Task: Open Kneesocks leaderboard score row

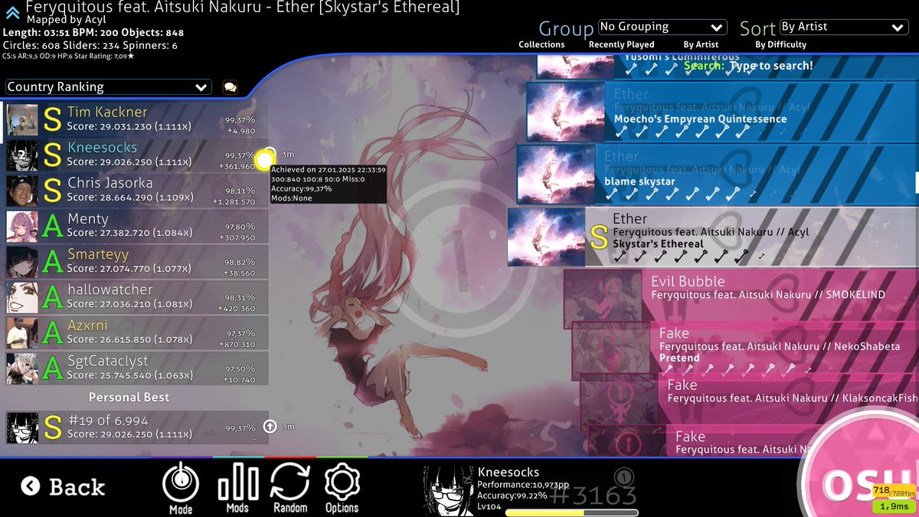Action: [136, 155]
